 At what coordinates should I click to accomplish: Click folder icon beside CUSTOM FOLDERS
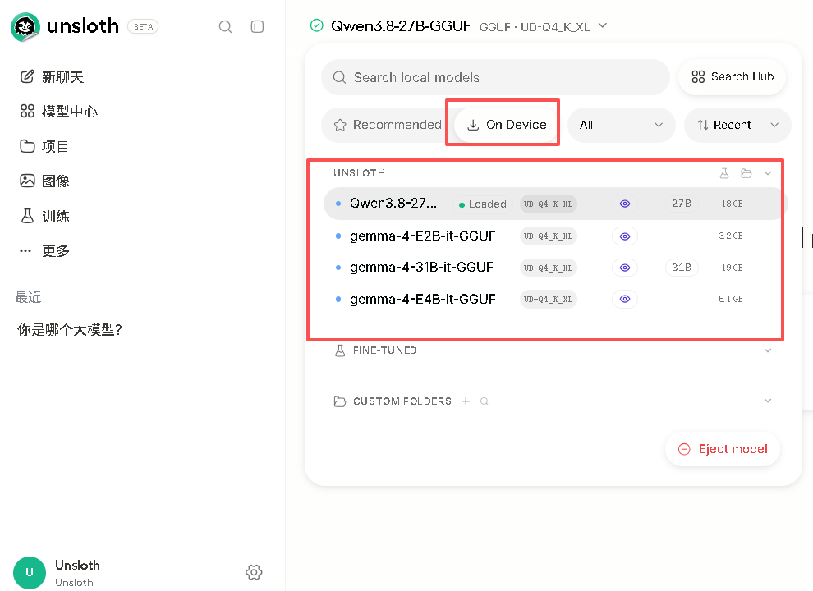(340, 401)
